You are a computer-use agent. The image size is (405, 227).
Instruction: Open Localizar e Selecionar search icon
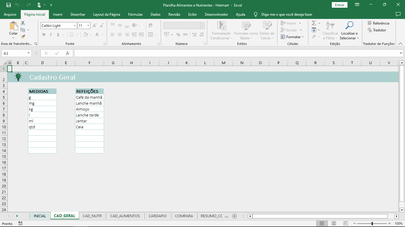click(349, 25)
